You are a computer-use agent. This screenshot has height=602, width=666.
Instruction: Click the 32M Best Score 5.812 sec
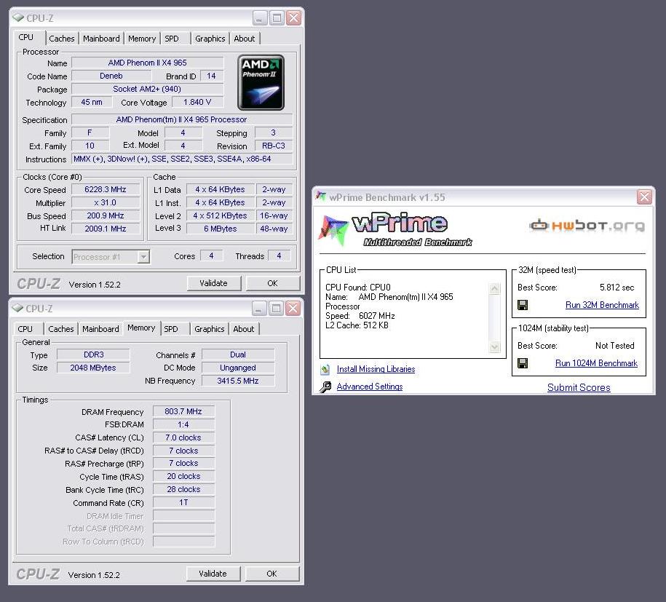click(617, 288)
